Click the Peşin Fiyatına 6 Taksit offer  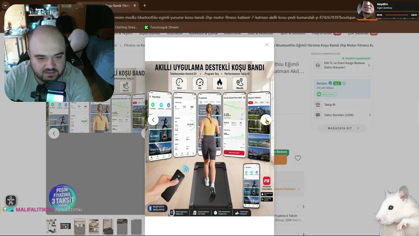tap(286, 216)
